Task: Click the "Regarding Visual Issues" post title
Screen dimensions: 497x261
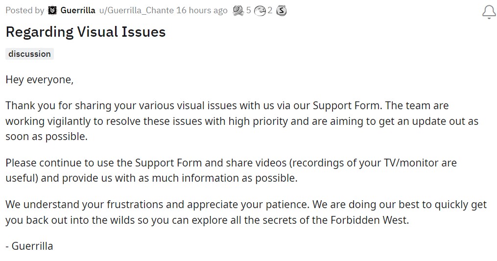Action: tap(86, 32)
